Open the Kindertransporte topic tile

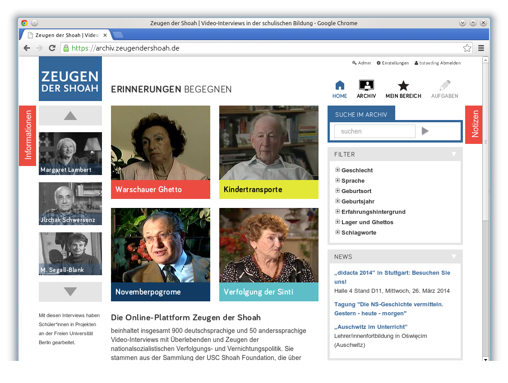[268, 152]
